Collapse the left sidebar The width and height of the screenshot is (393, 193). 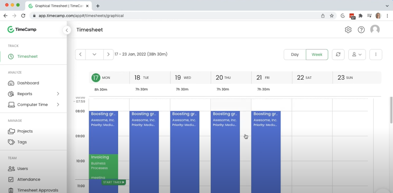[x=67, y=30]
